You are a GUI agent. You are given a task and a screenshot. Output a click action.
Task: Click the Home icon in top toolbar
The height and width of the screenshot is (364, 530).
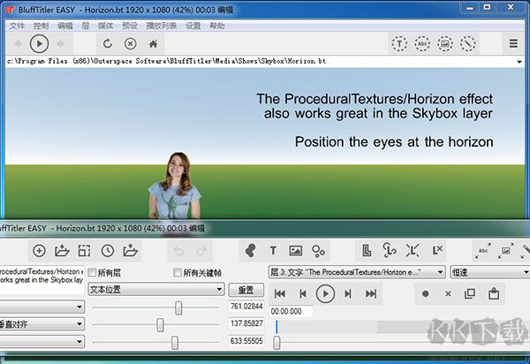pos(154,43)
